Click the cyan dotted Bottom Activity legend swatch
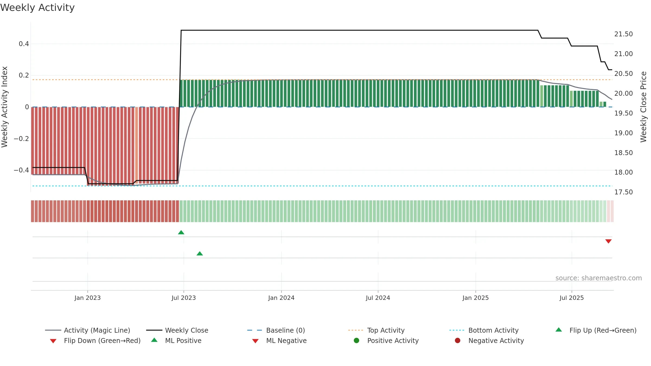This screenshot has width=651, height=366. [x=457, y=330]
